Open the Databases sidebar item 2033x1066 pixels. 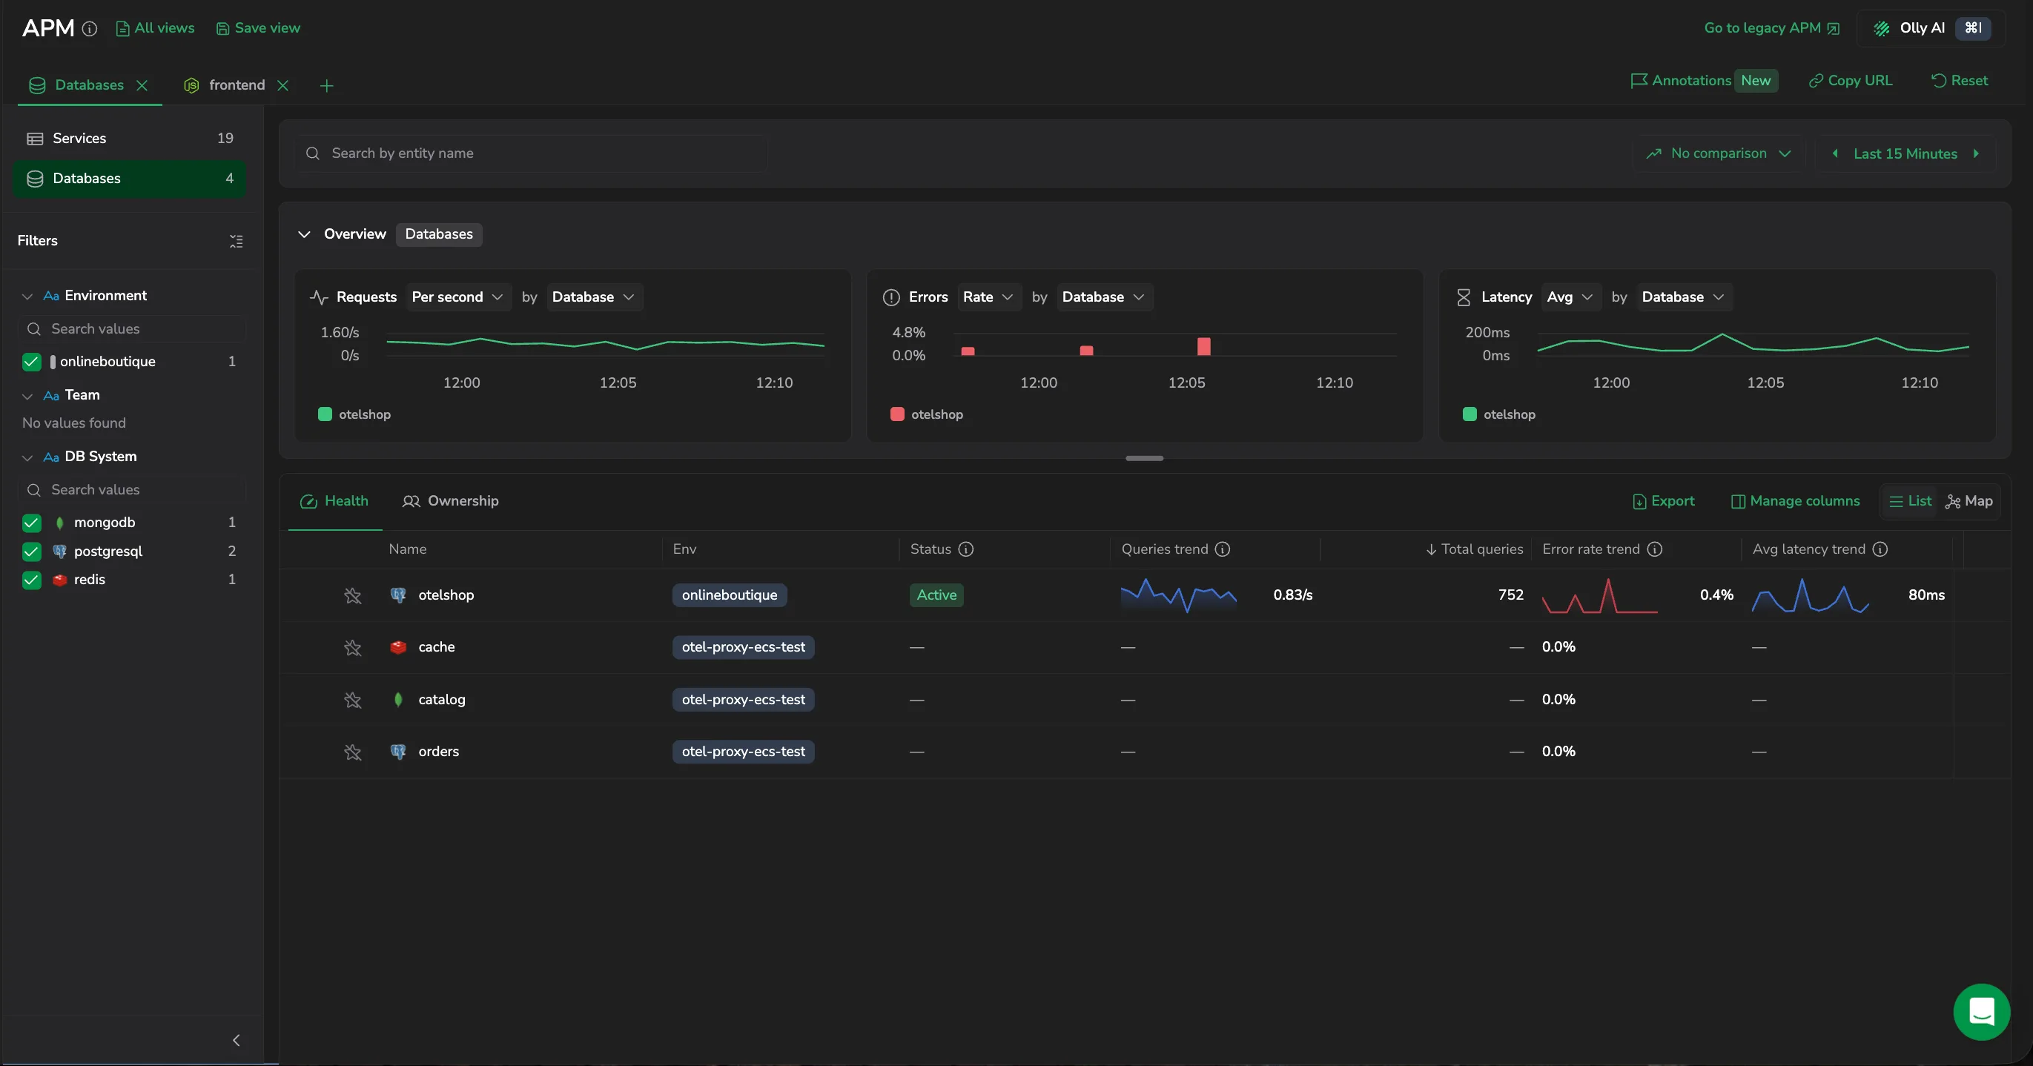click(130, 179)
